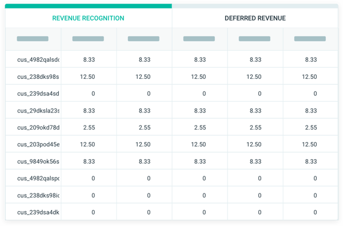Click the last column header placeholder
This screenshot has height=226, width=343.
tap(310, 39)
